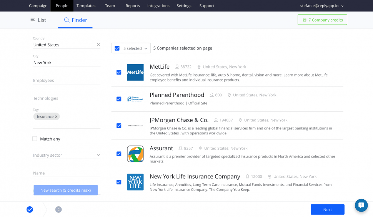
Task: Click the MetLife logo thumbnail
Action: [x=135, y=72]
